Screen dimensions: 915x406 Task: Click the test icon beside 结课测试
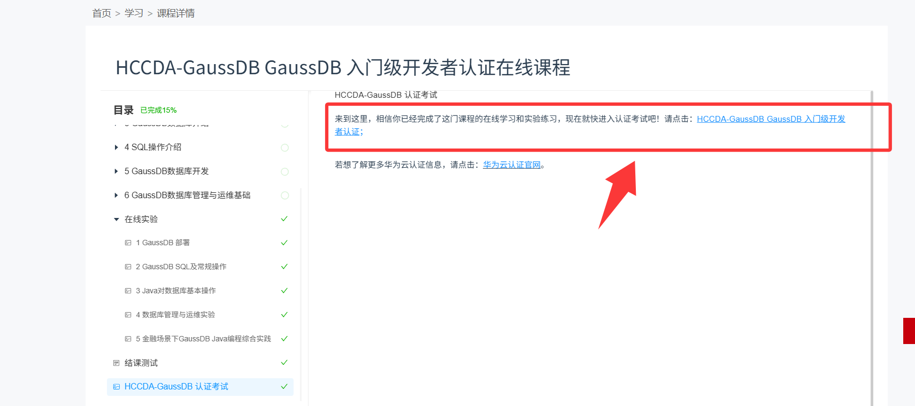pos(116,363)
